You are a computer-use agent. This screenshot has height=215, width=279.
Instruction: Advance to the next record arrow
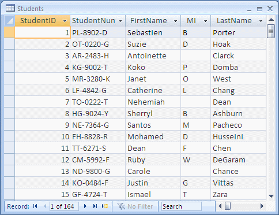coord(85,206)
